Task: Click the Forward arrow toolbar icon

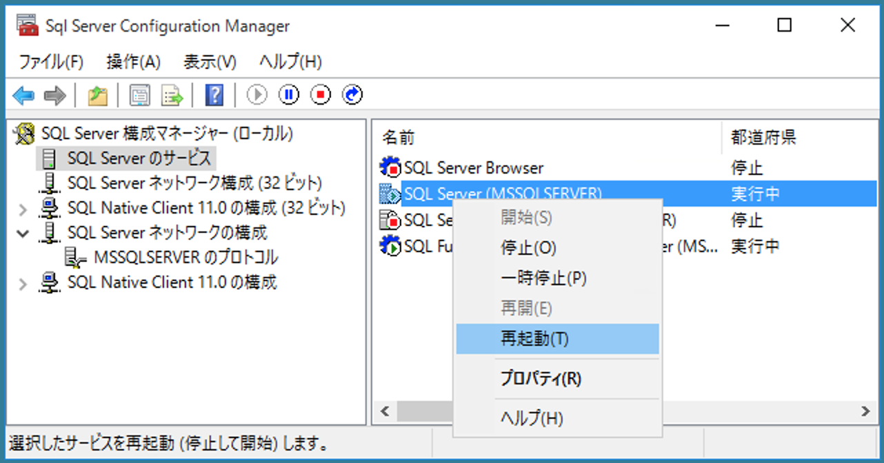Action: (x=54, y=95)
